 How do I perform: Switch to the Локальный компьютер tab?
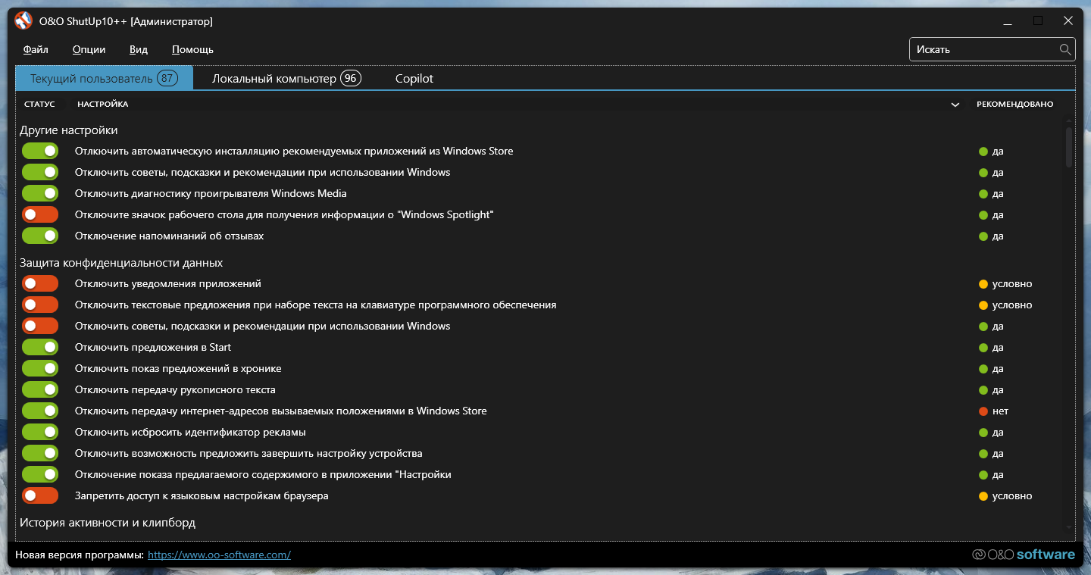(286, 78)
